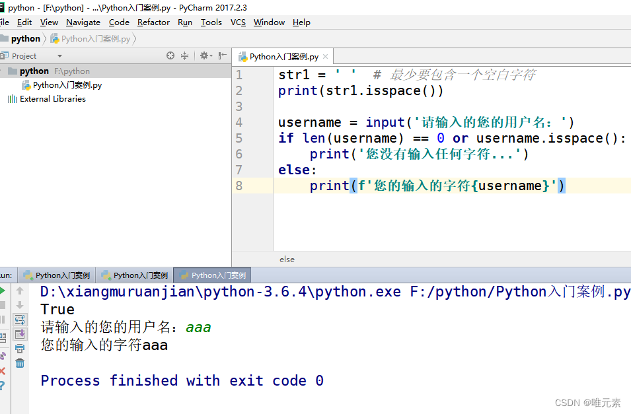
Task: Click the Rerun program icon
Action: click(x=5, y=291)
